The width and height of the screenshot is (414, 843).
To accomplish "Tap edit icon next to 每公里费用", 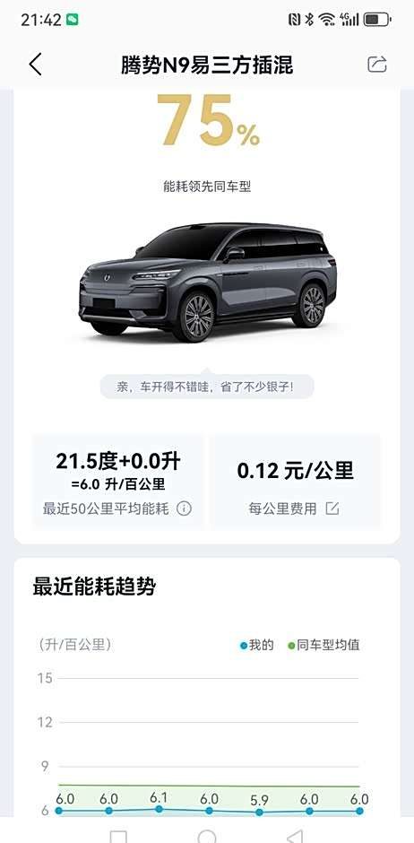I will tap(332, 508).
